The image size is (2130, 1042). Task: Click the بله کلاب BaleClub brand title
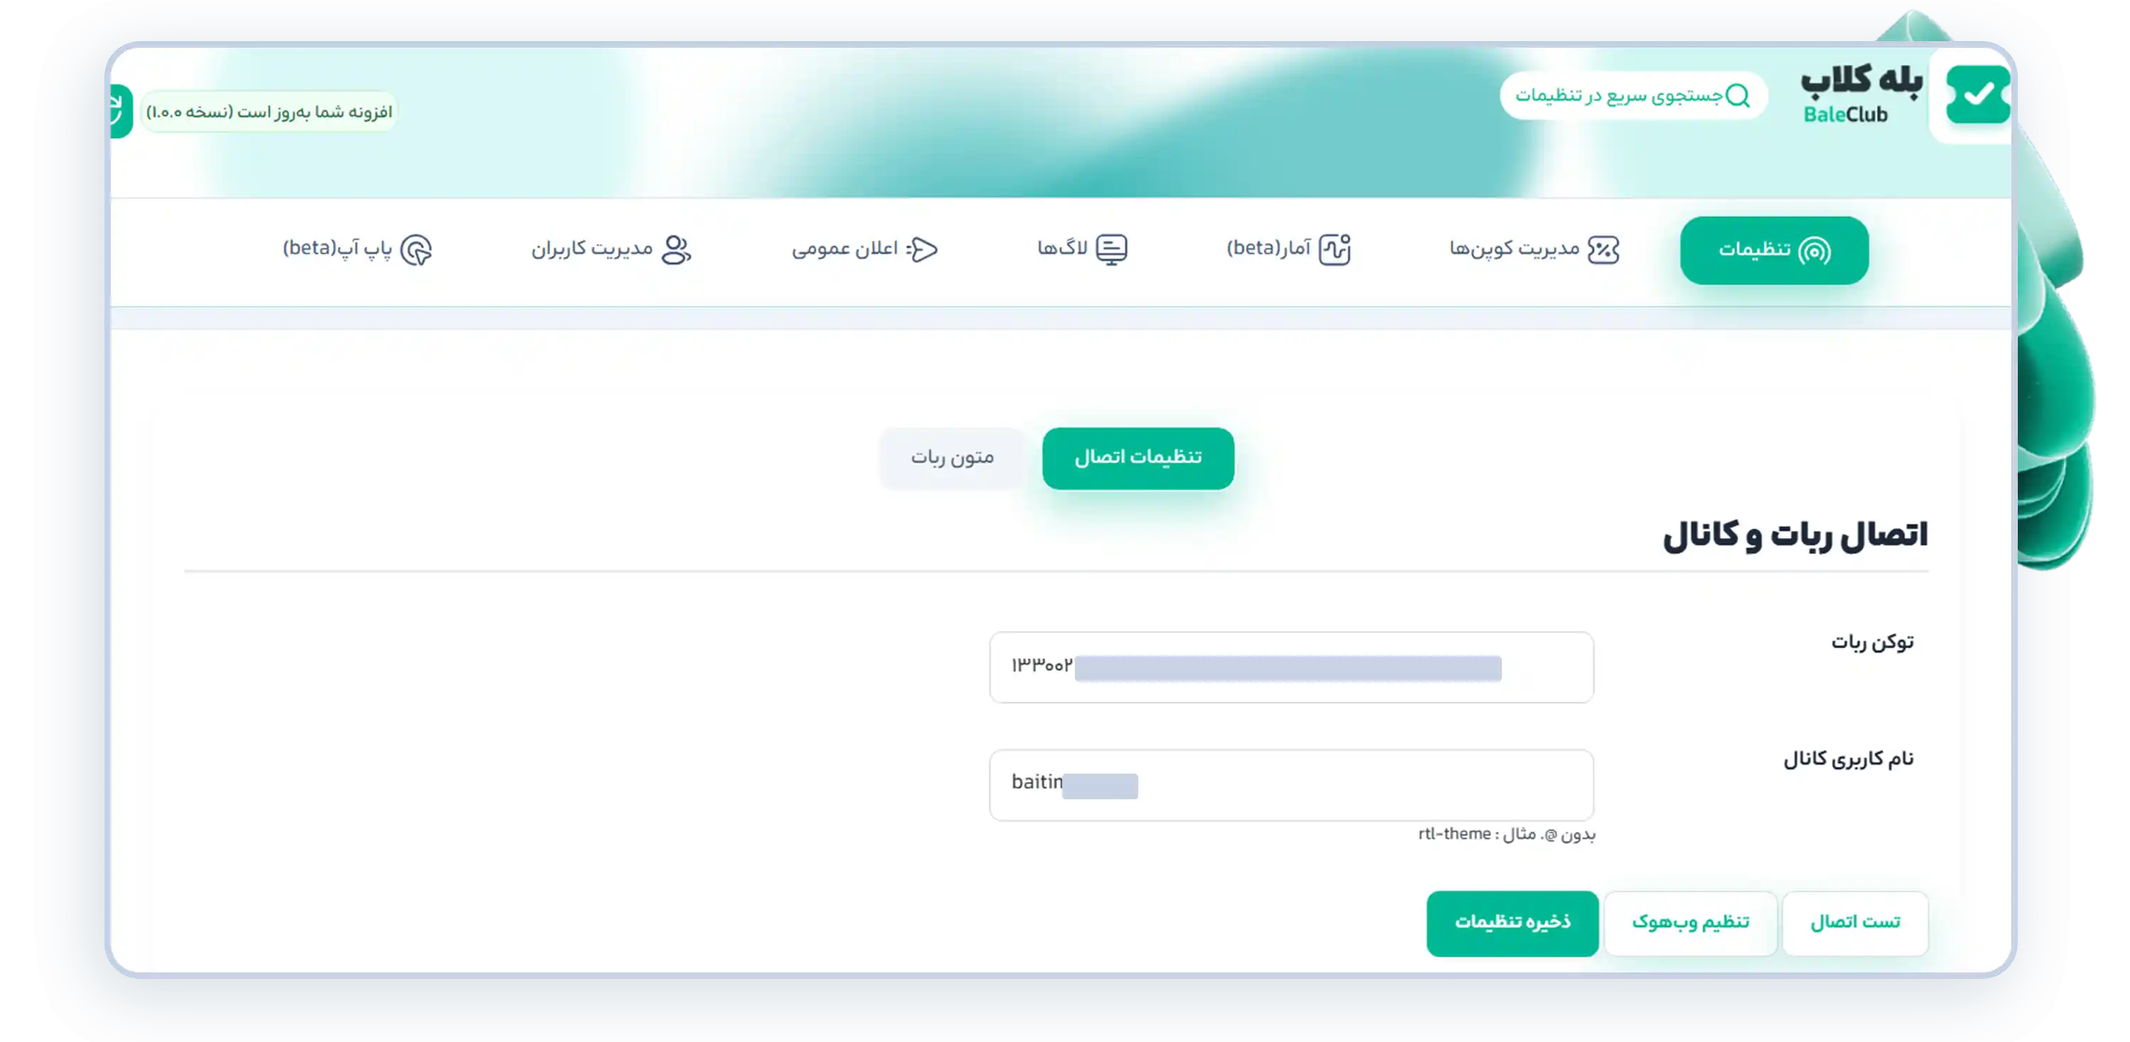pos(1862,95)
